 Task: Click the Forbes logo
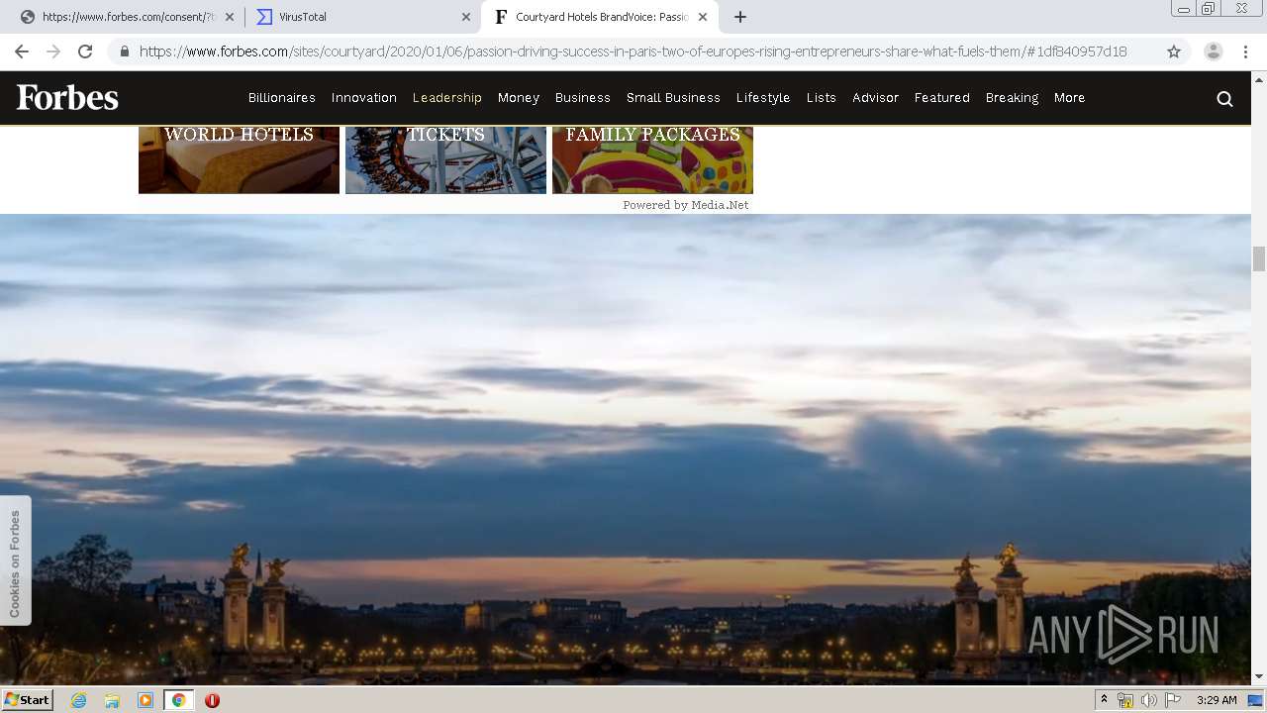(x=67, y=97)
